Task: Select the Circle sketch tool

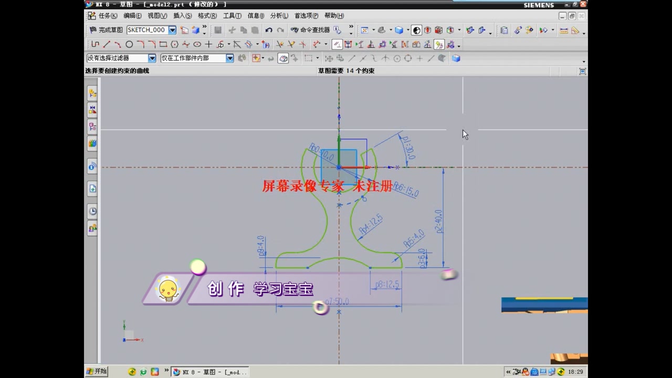Action: pyautogui.click(x=129, y=45)
